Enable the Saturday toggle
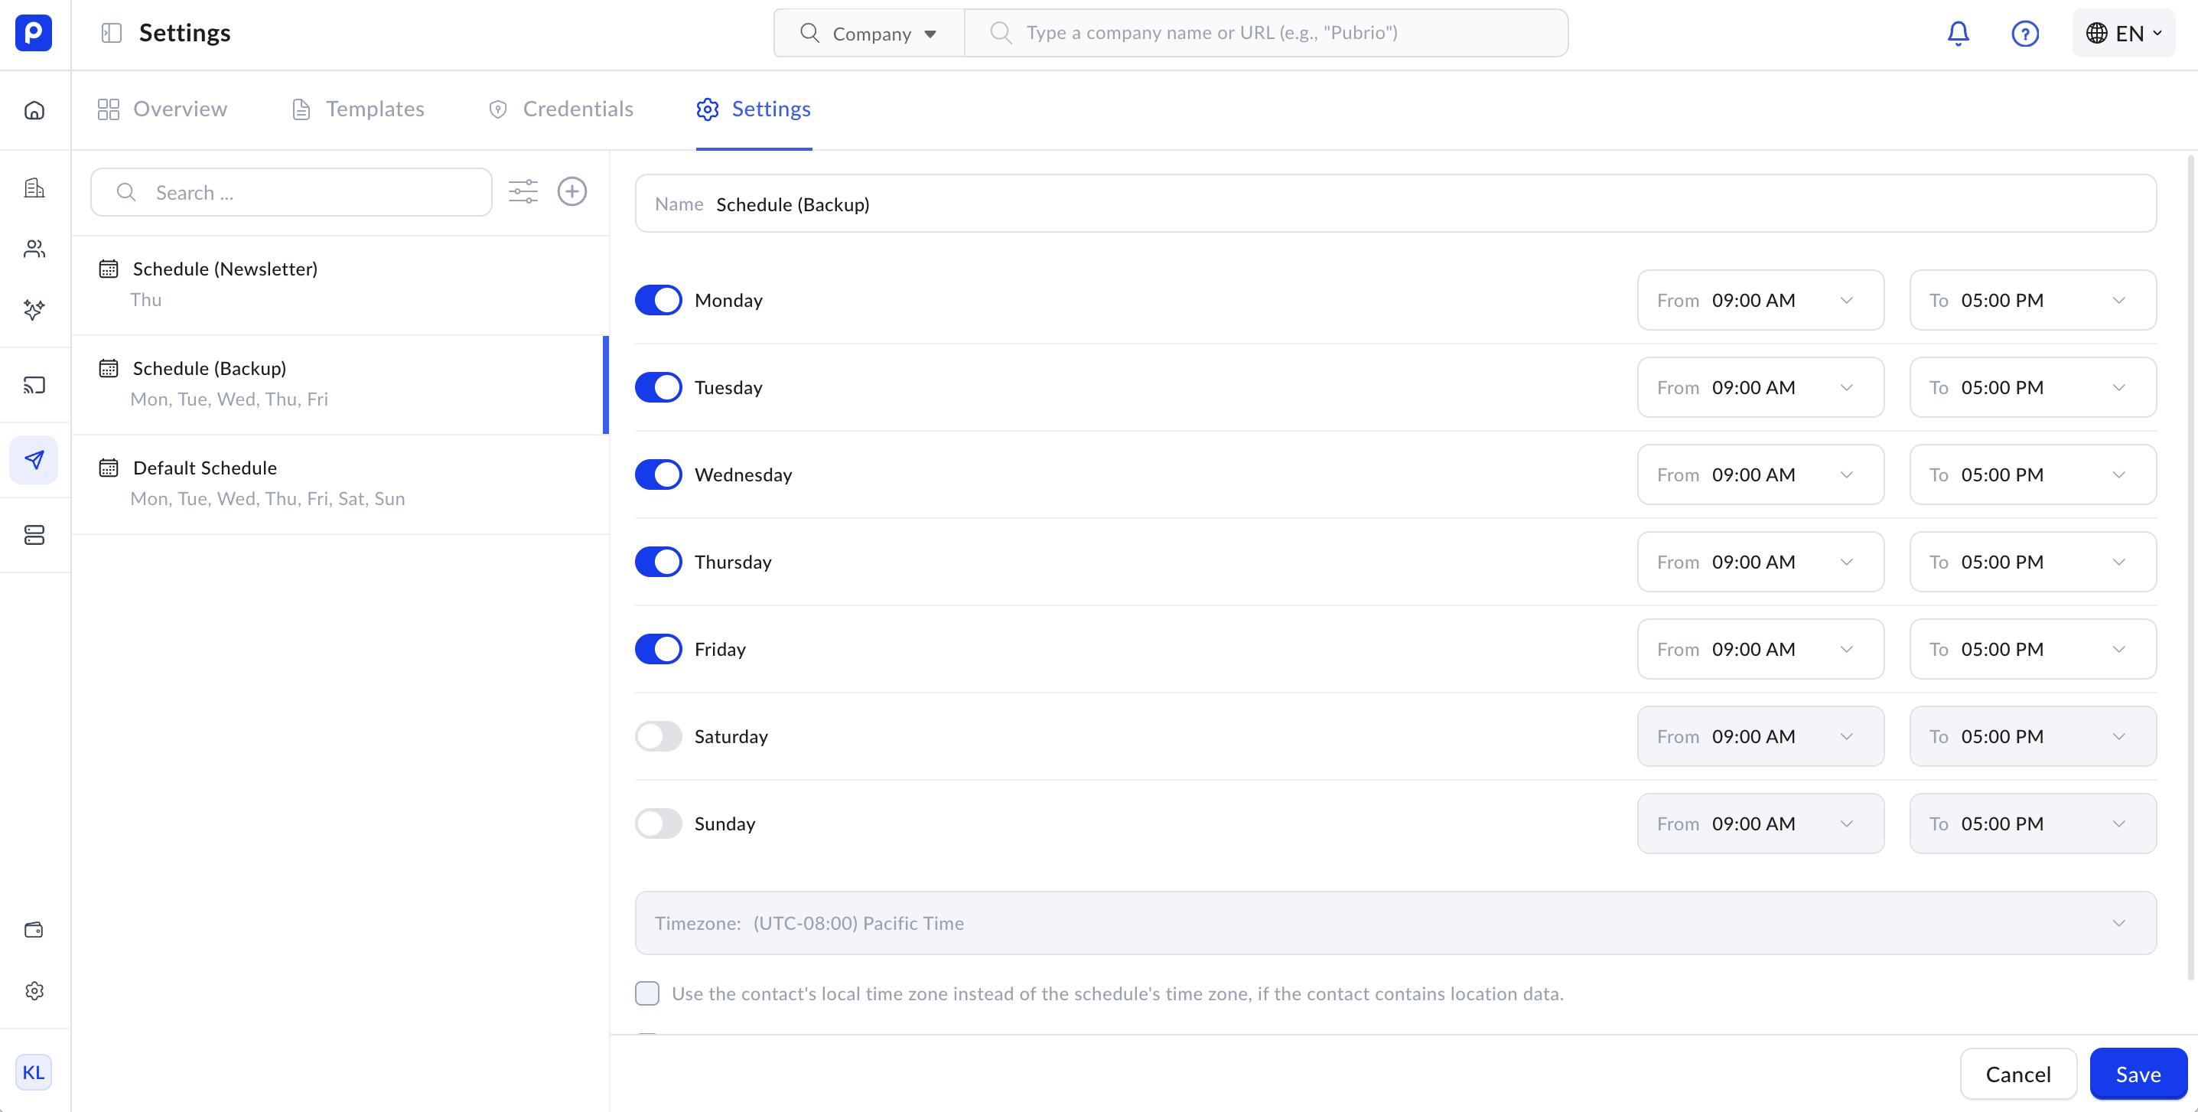Viewport: 2198px width, 1112px height. tap(658, 736)
